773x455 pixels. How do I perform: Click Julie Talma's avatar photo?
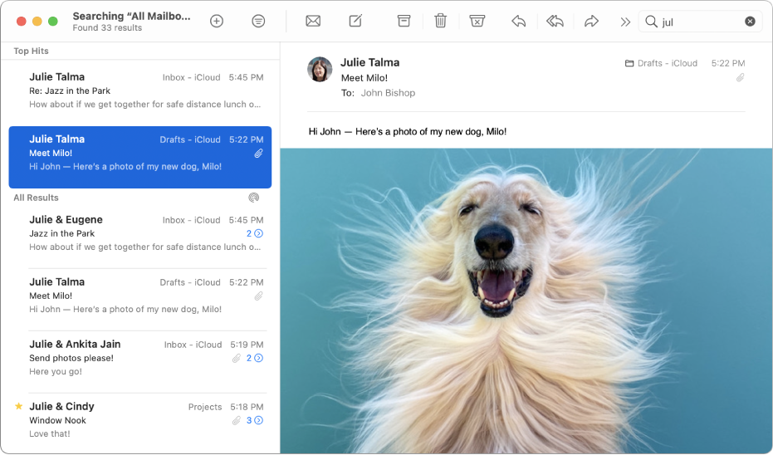[x=320, y=69]
